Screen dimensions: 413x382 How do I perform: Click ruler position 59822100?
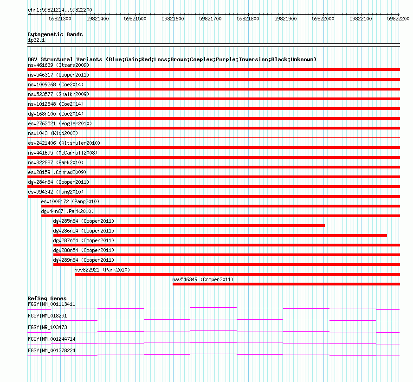click(361, 19)
